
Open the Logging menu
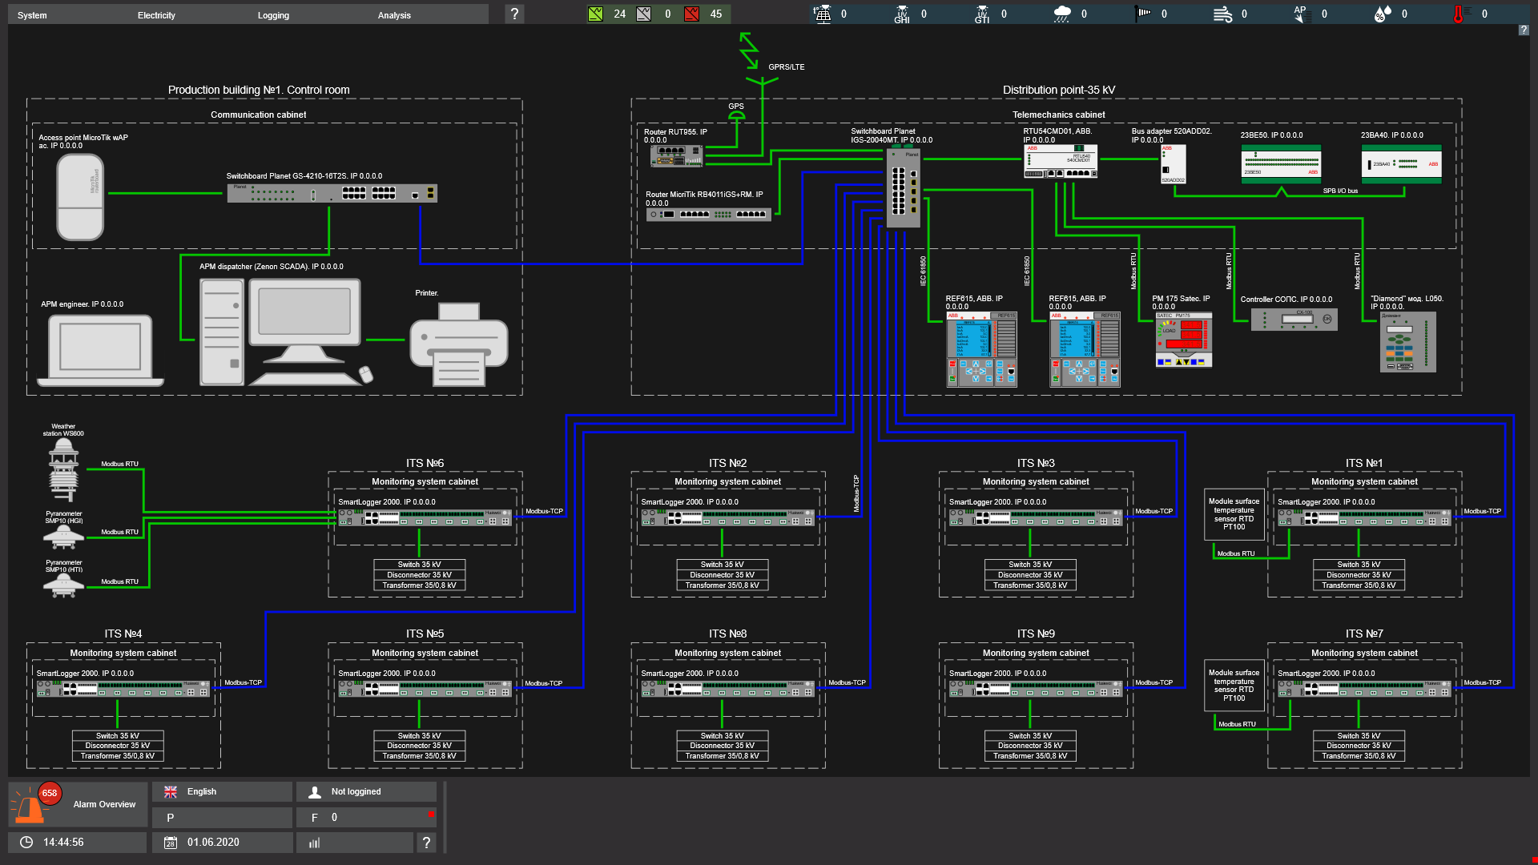click(x=273, y=15)
